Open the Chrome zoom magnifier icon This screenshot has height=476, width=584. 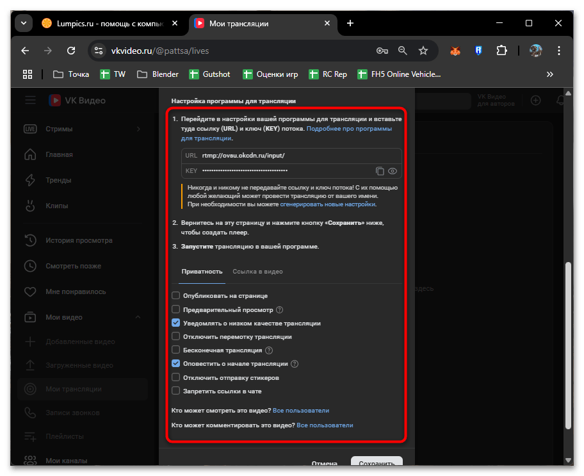[x=403, y=51]
